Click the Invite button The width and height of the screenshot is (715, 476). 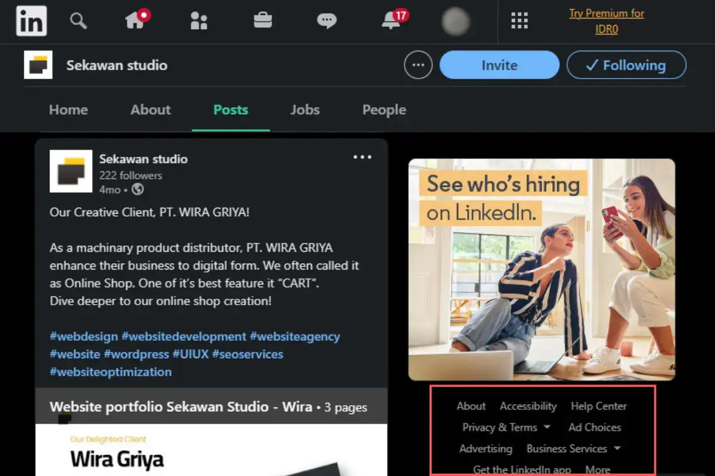[x=499, y=65]
